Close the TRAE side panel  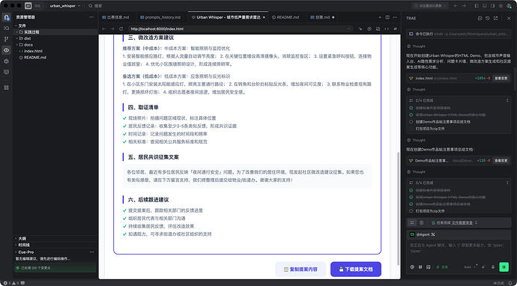click(x=509, y=18)
